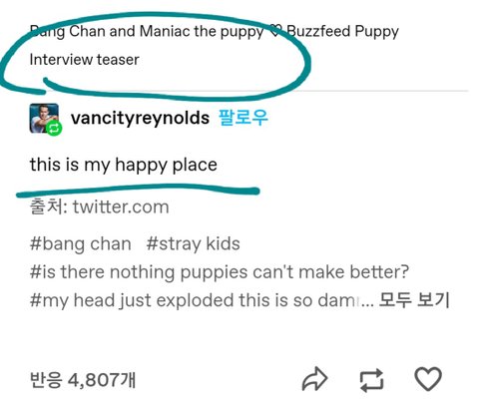View the 반응 4,807개 notes count
This screenshot has height=410, width=479.
pos(83,379)
